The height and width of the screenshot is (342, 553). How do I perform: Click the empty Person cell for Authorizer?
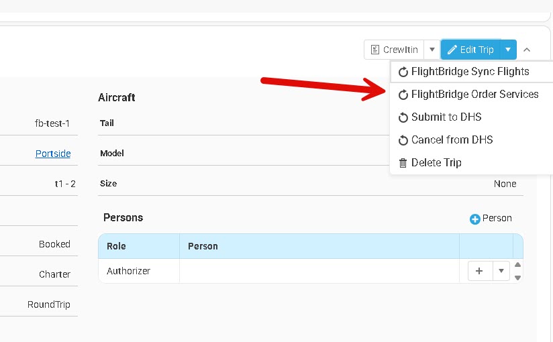click(319, 271)
